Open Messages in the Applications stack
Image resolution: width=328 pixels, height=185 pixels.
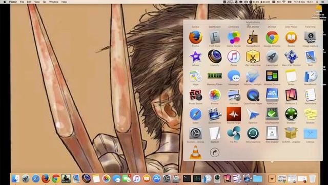click(x=234, y=76)
